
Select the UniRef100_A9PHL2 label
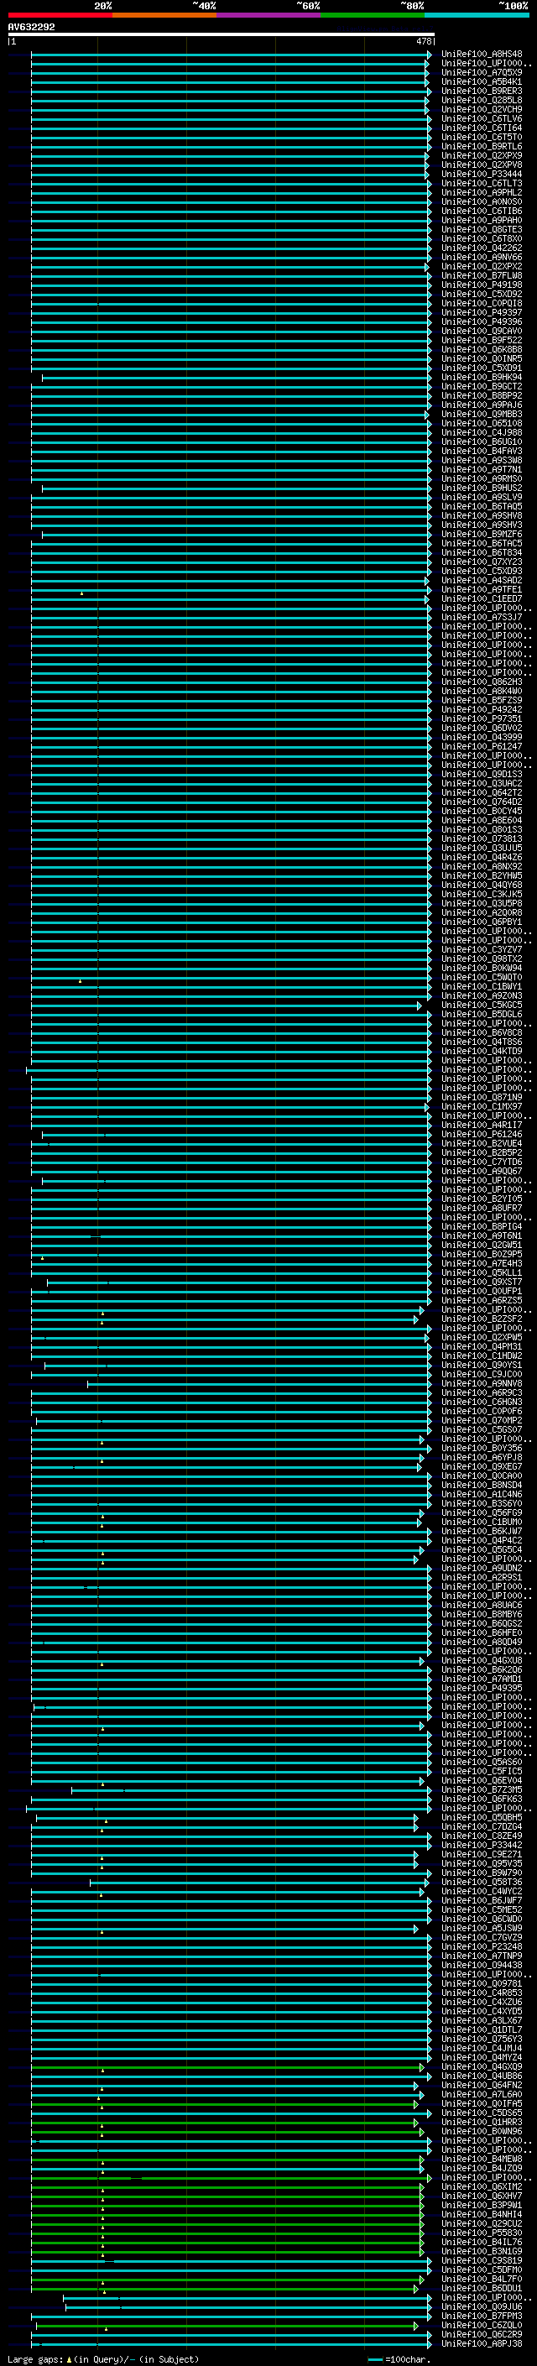point(481,193)
